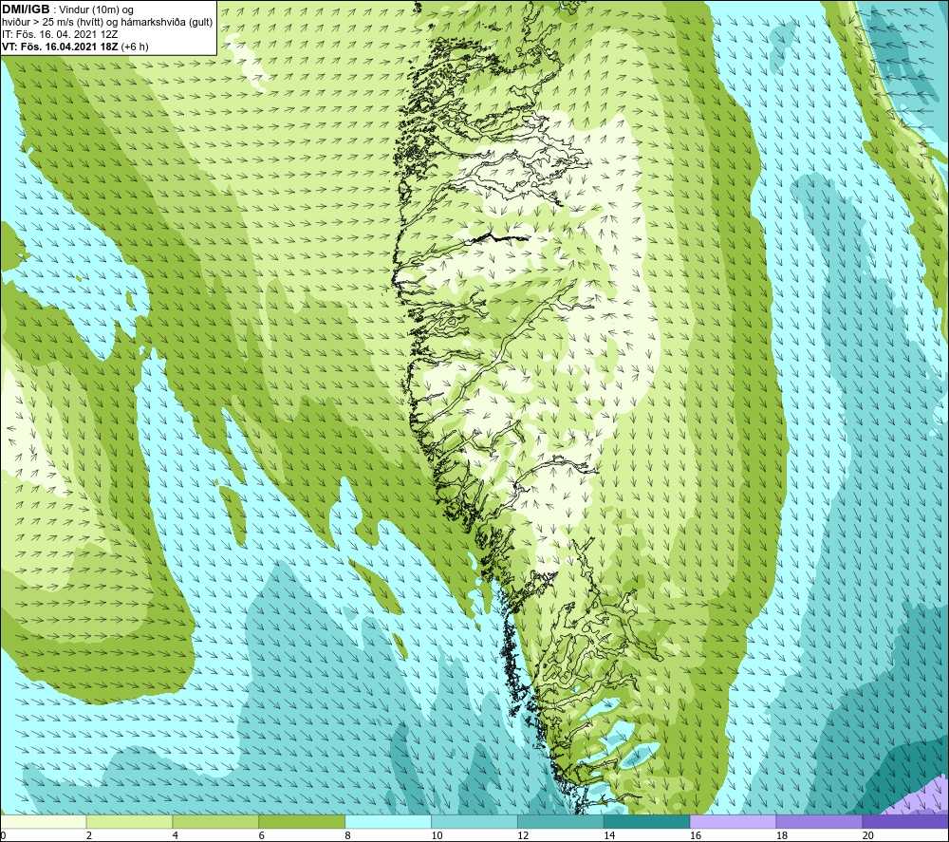Select the light purple 16–18 m/s color swatch
This screenshot has height=842, width=949.
coord(733,821)
